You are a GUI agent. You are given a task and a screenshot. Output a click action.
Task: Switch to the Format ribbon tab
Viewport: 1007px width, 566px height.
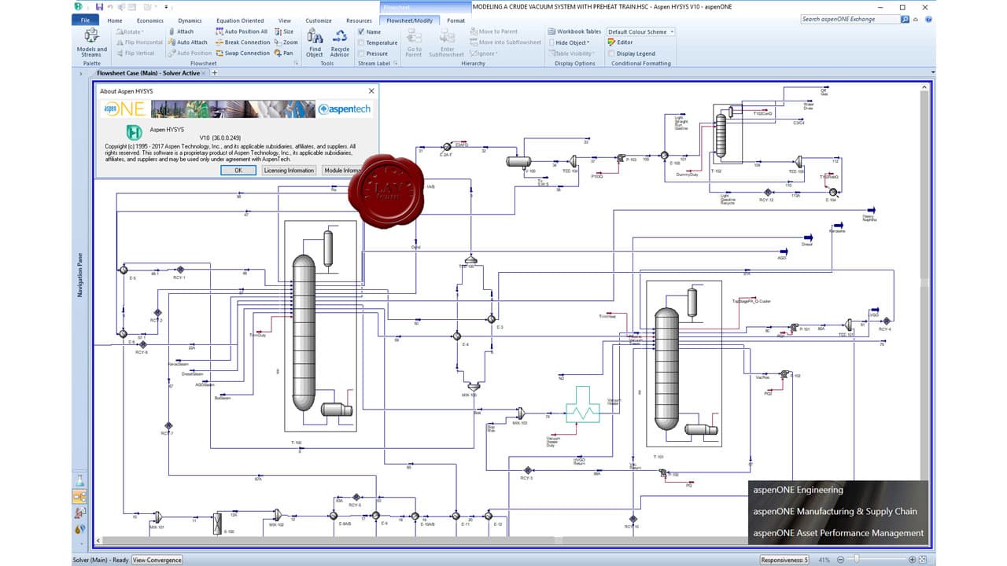[x=456, y=20]
